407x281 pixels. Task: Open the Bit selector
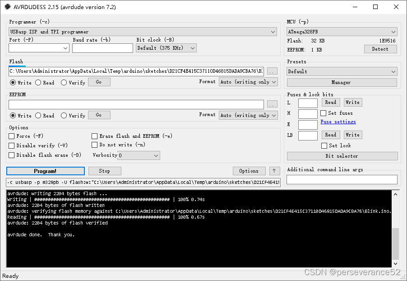[x=342, y=156]
